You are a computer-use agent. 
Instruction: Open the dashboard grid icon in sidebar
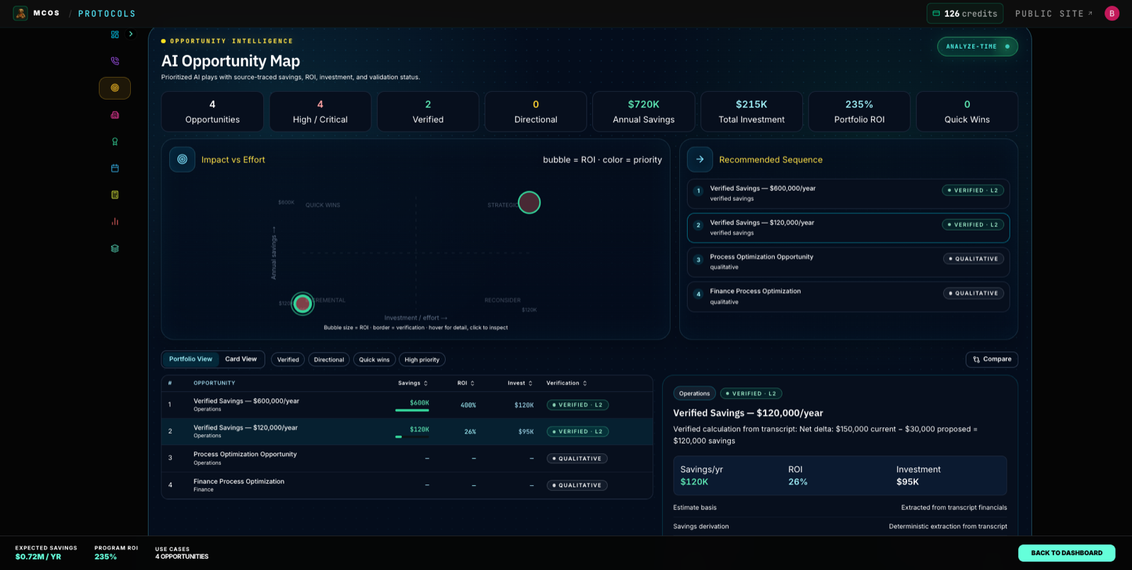(115, 34)
